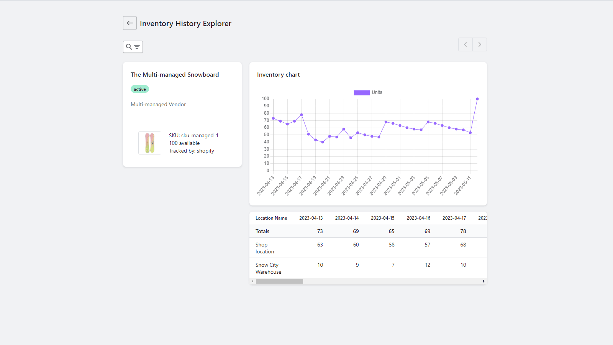
Task: Select the peak data point at 2023-05-11
Action: (477, 99)
